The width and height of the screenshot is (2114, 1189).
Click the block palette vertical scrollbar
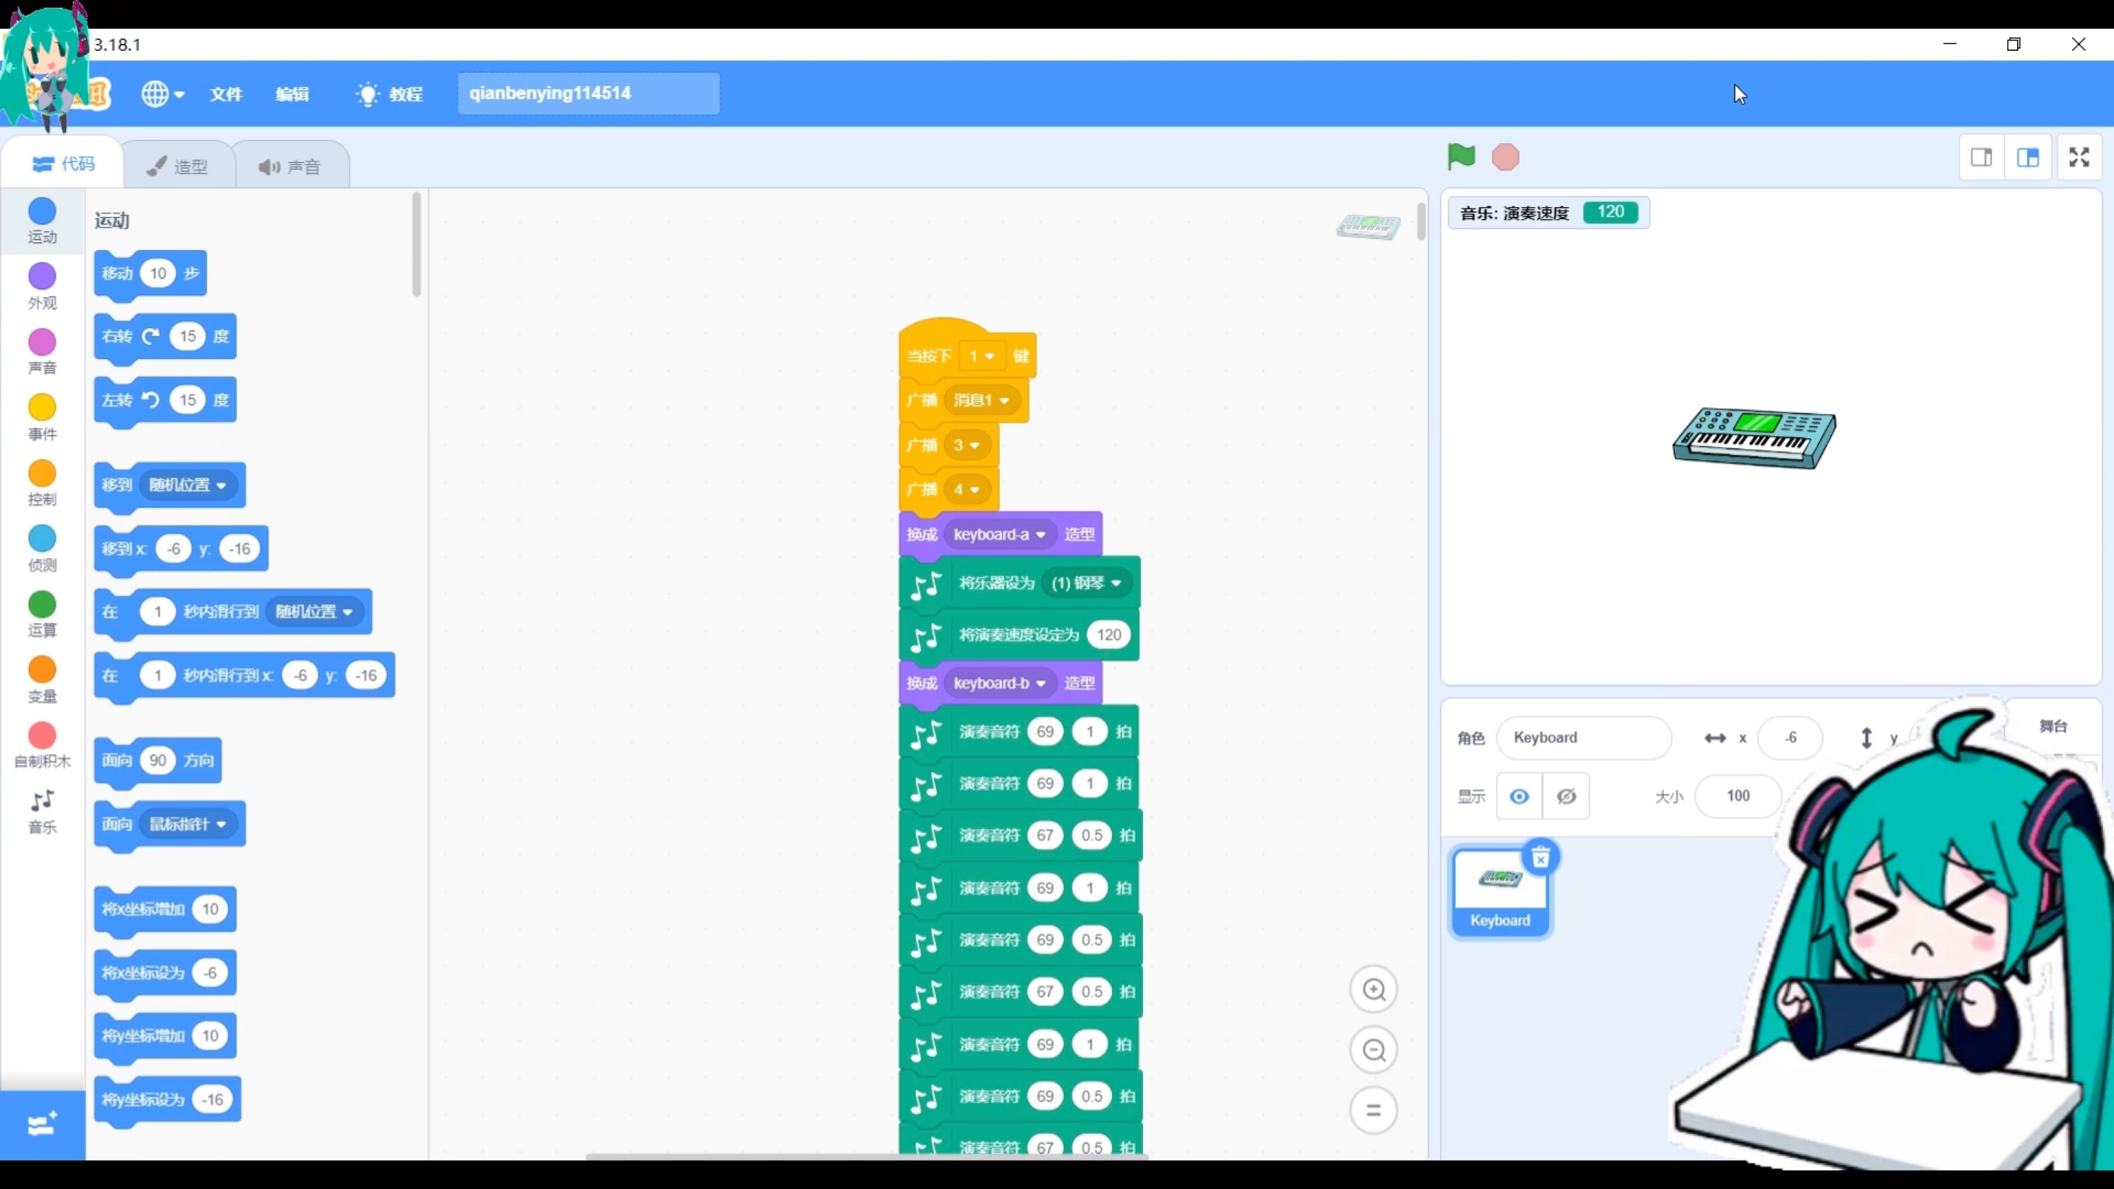417,244
